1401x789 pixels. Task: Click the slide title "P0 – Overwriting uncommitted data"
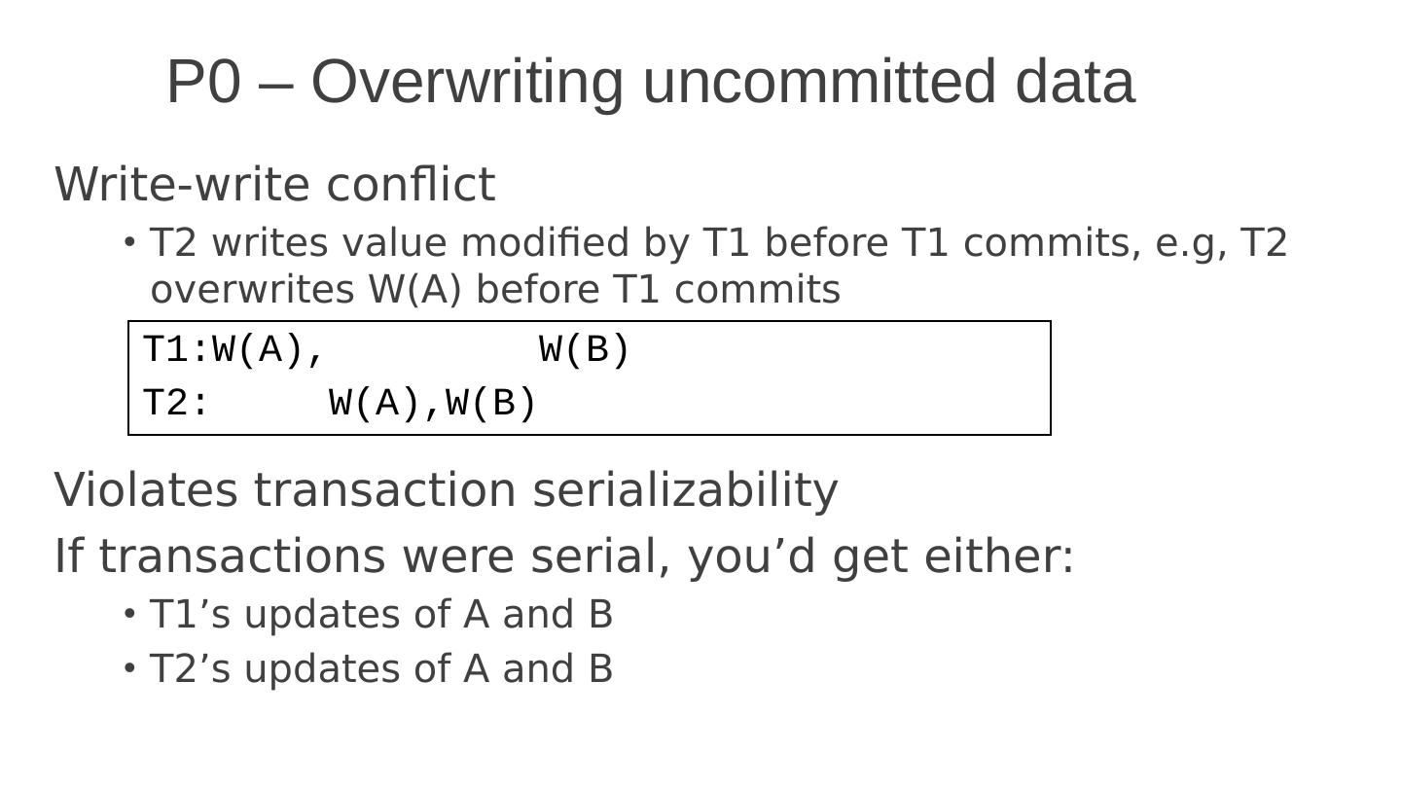tap(650, 82)
